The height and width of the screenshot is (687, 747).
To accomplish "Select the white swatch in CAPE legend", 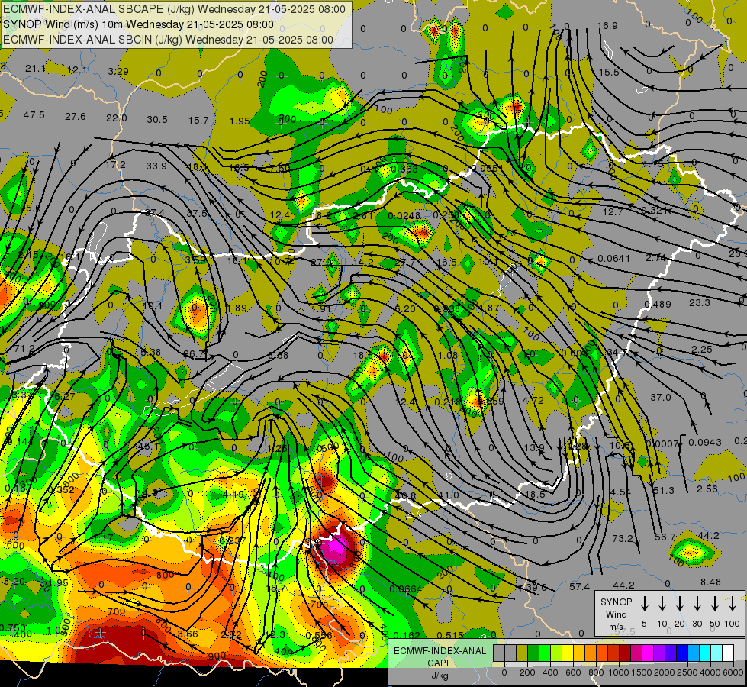I will tap(727, 653).
